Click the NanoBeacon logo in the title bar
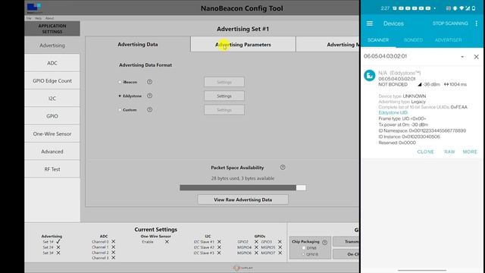This screenshot has width=485, height=273. (x=34, y=8)
